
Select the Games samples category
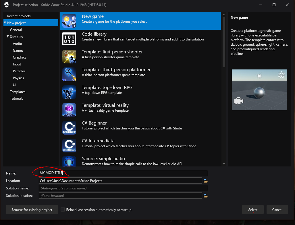pos(18,51)
